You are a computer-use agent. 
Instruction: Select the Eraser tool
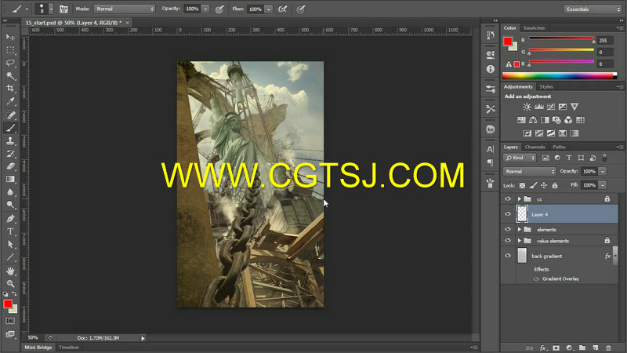10,166
